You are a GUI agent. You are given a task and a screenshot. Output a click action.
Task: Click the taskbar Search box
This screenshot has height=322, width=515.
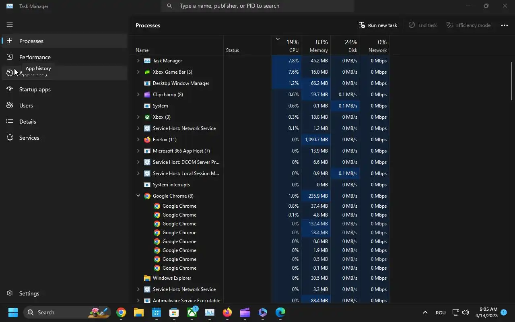pyautogui.click(x=66, y=312)
